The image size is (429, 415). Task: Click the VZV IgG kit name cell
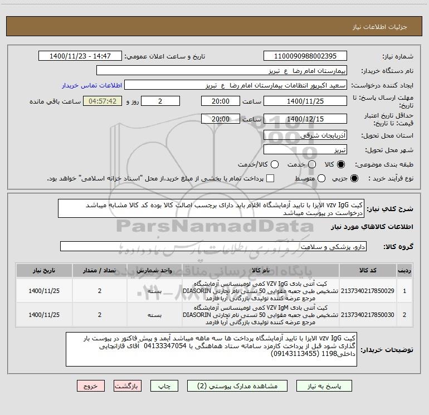point(261,291)
